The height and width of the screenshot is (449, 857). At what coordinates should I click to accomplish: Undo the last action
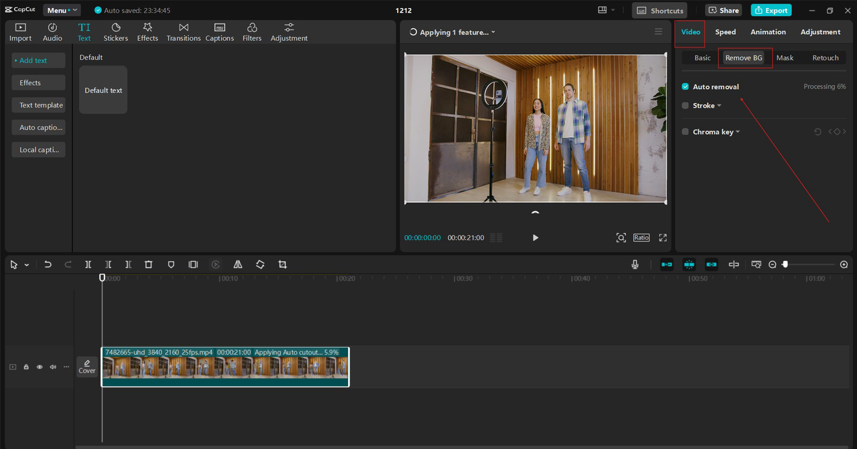coord(48,265)
